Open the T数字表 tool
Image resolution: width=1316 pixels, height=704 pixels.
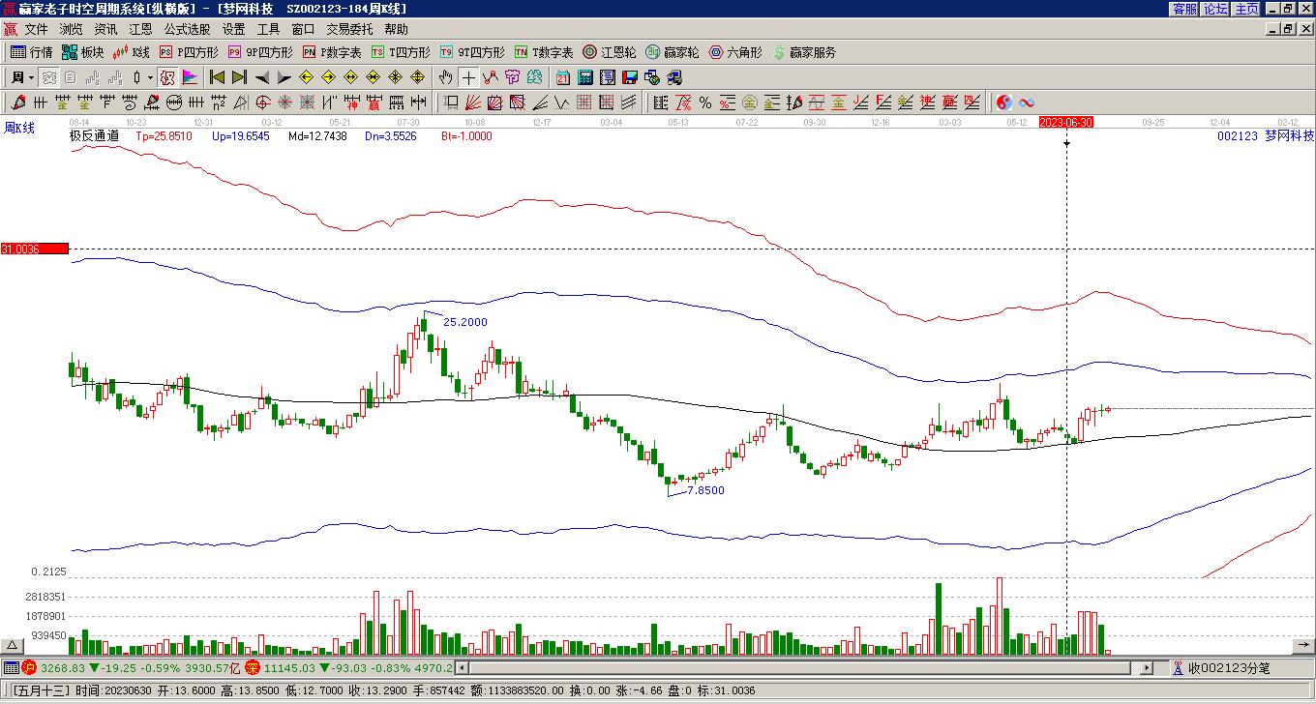tap(544, 52)
